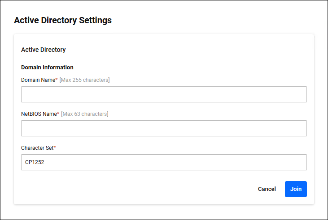Image resolution: width=328 pixels, height=220 pixels.
Task: Click the Active Directory Settings page heading
Action: pos(63,20)
